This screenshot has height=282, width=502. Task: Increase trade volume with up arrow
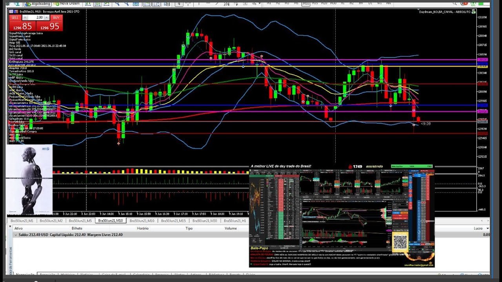[x=47, y=18]
